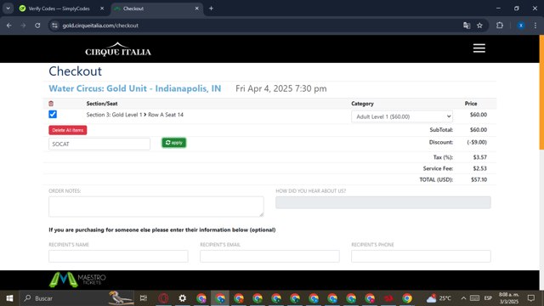Click the weather 25°C taskbar widget
This screenshot has width=544, height=306.
[439, 298]
